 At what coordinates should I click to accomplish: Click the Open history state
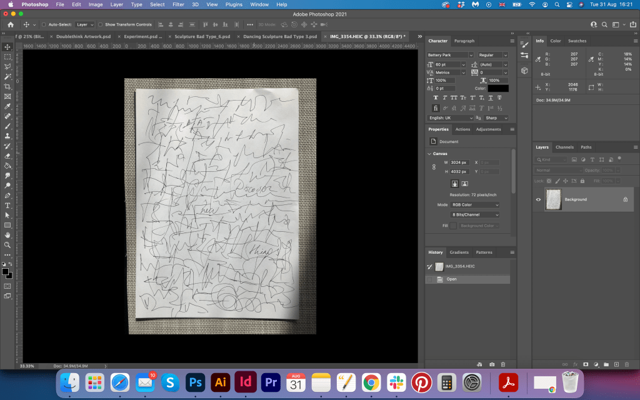coord(451,279)
